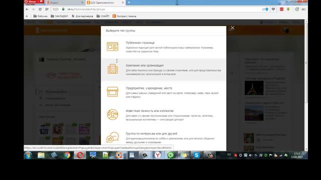Open the Экспресс панель bookmark
The image size is (321, 180).
[x=124, y=16]
